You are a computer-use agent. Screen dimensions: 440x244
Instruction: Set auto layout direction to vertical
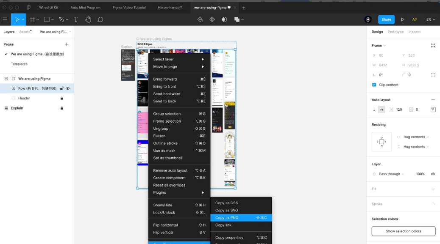374,110
